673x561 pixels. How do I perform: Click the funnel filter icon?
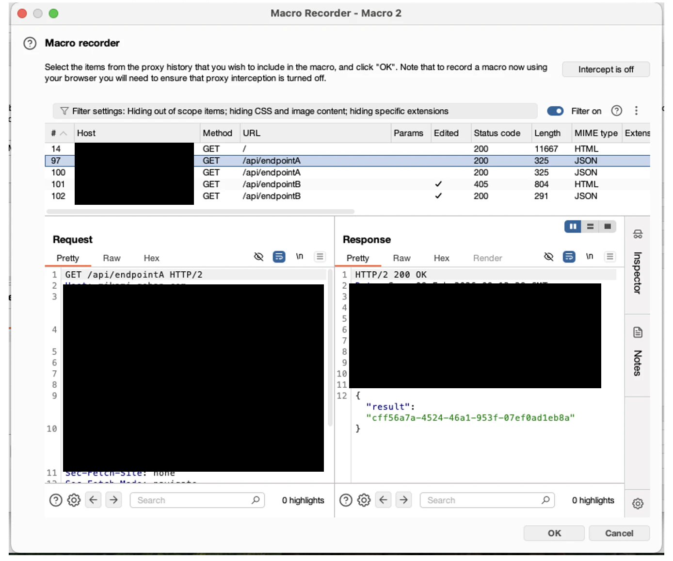(x=64, y=111)
